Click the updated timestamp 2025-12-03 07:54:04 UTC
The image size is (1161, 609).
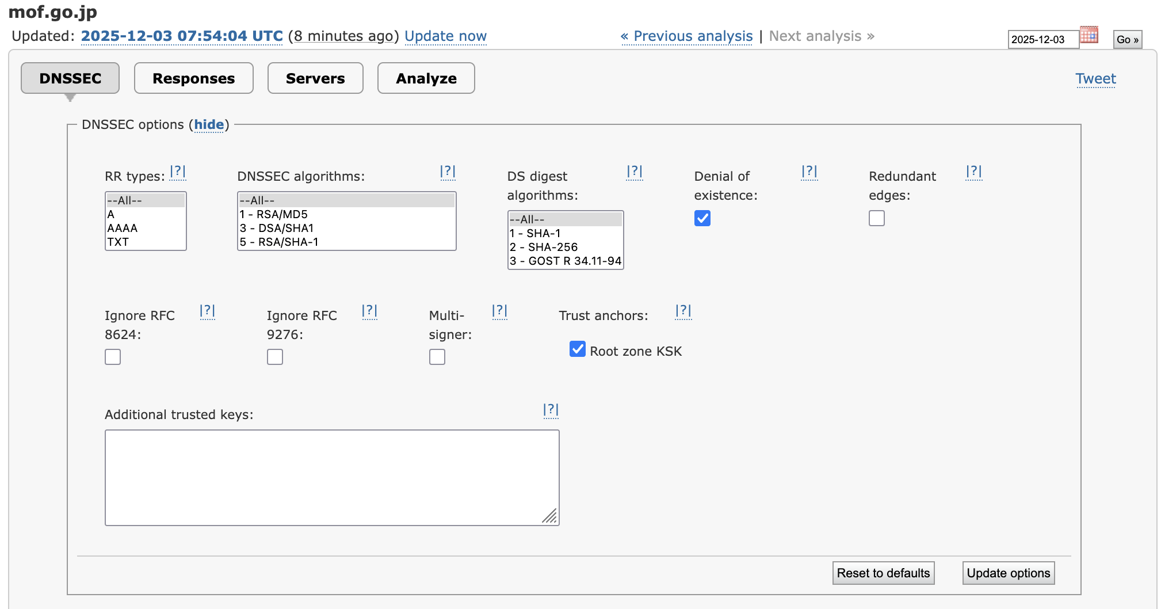point(182,36)
